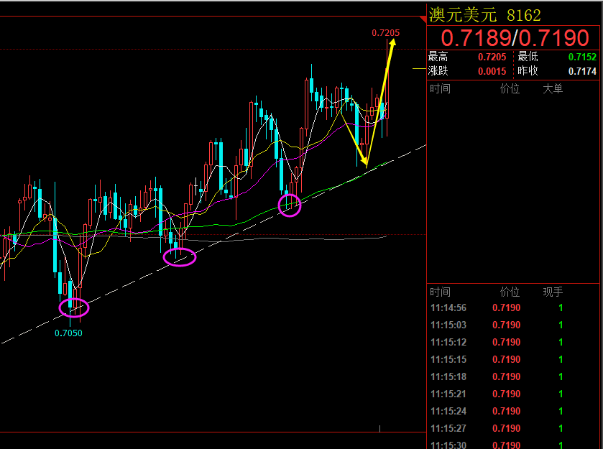Select the 澳元美元 instrument name
The image size is (603, 449).
point(463,15)
